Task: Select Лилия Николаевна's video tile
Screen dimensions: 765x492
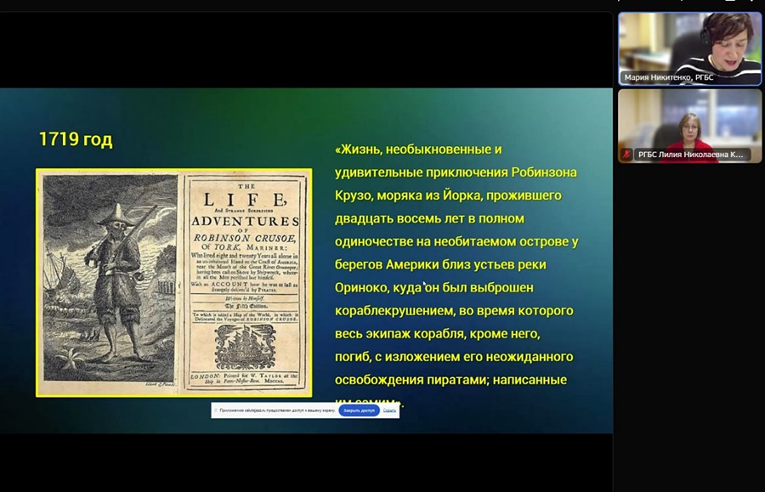Action: click(689, 119)
